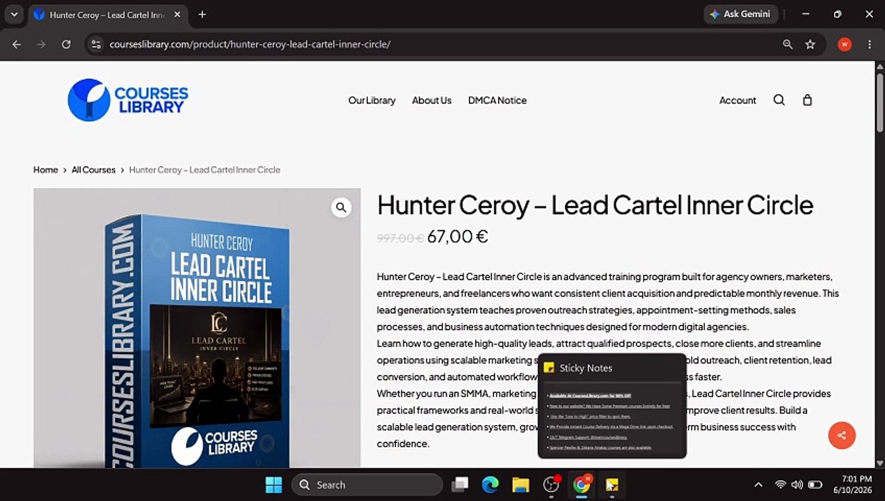Open the Account link
This screenshot has width=885, height=501.
click(737, 100)
